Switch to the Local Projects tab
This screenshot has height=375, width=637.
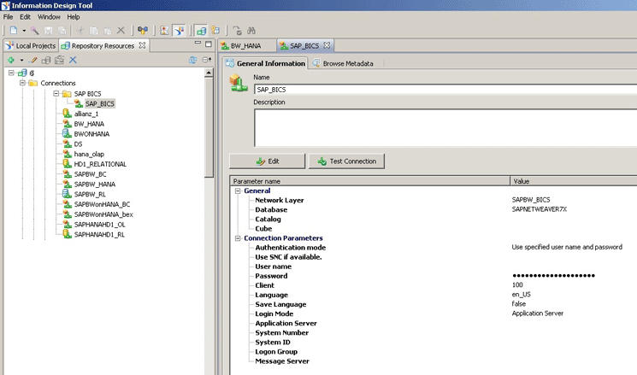(x=31, y=46)
